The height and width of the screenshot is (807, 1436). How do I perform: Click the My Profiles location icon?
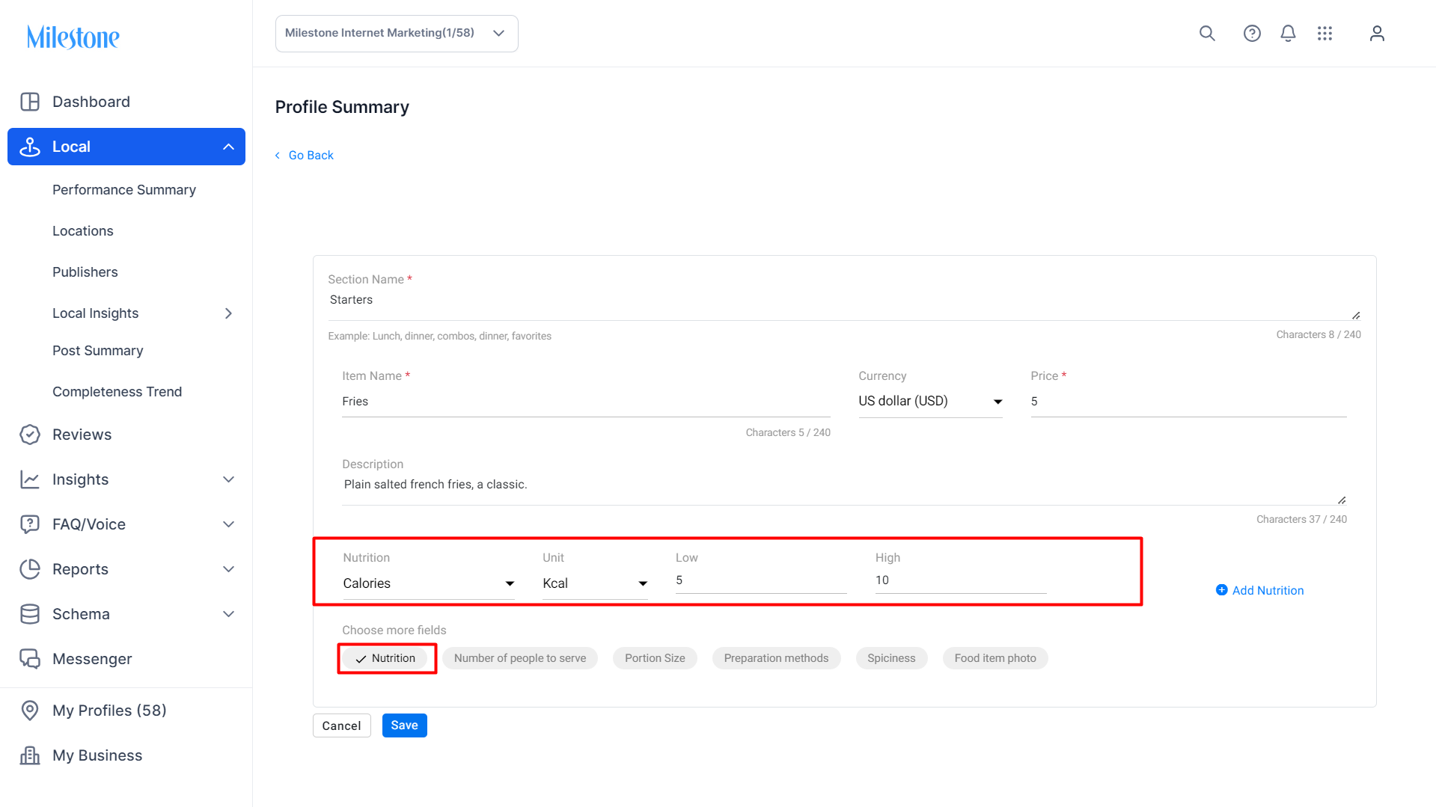(30, 711)
